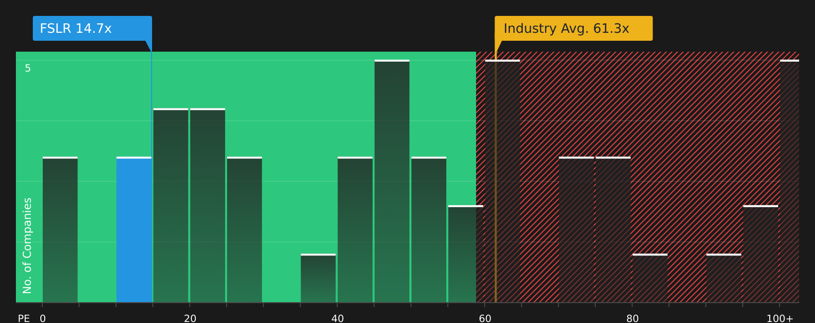Click the "No. of Companies" y-axis title

coord(27,245)
